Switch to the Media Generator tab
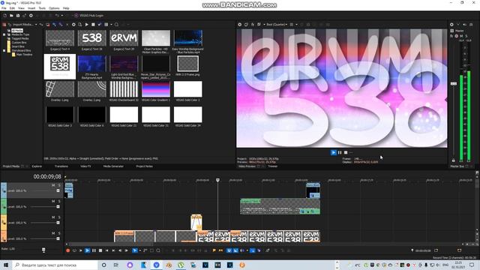This screenshot has width=480, height=270. click(x=113, y=166)
